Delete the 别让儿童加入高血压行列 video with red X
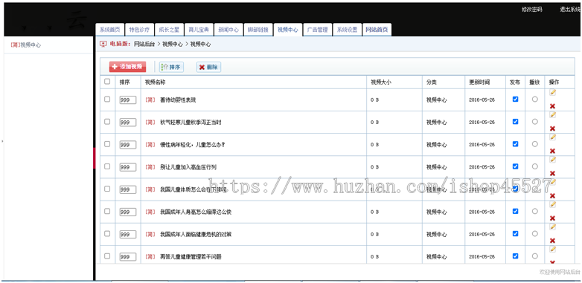The height and width of the screenshot is (283, 582). [552, 173]
